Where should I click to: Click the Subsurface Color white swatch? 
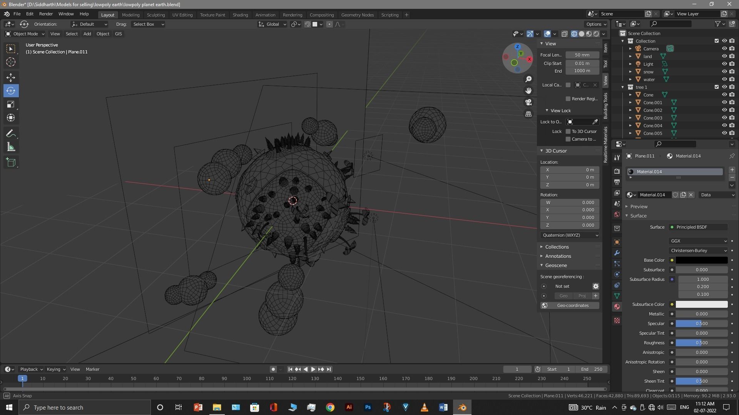(702, 304)
